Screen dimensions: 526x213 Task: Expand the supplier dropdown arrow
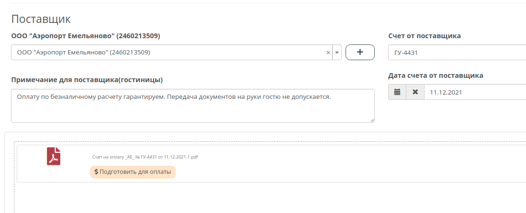point(336,53)
